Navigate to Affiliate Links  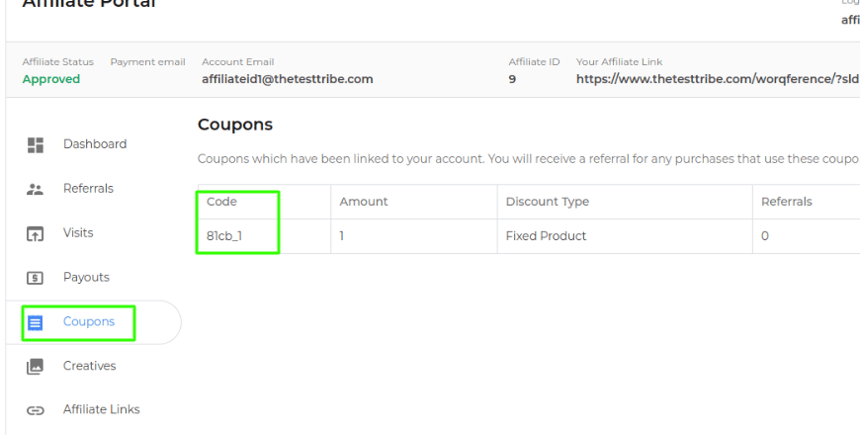coord(102,409)
